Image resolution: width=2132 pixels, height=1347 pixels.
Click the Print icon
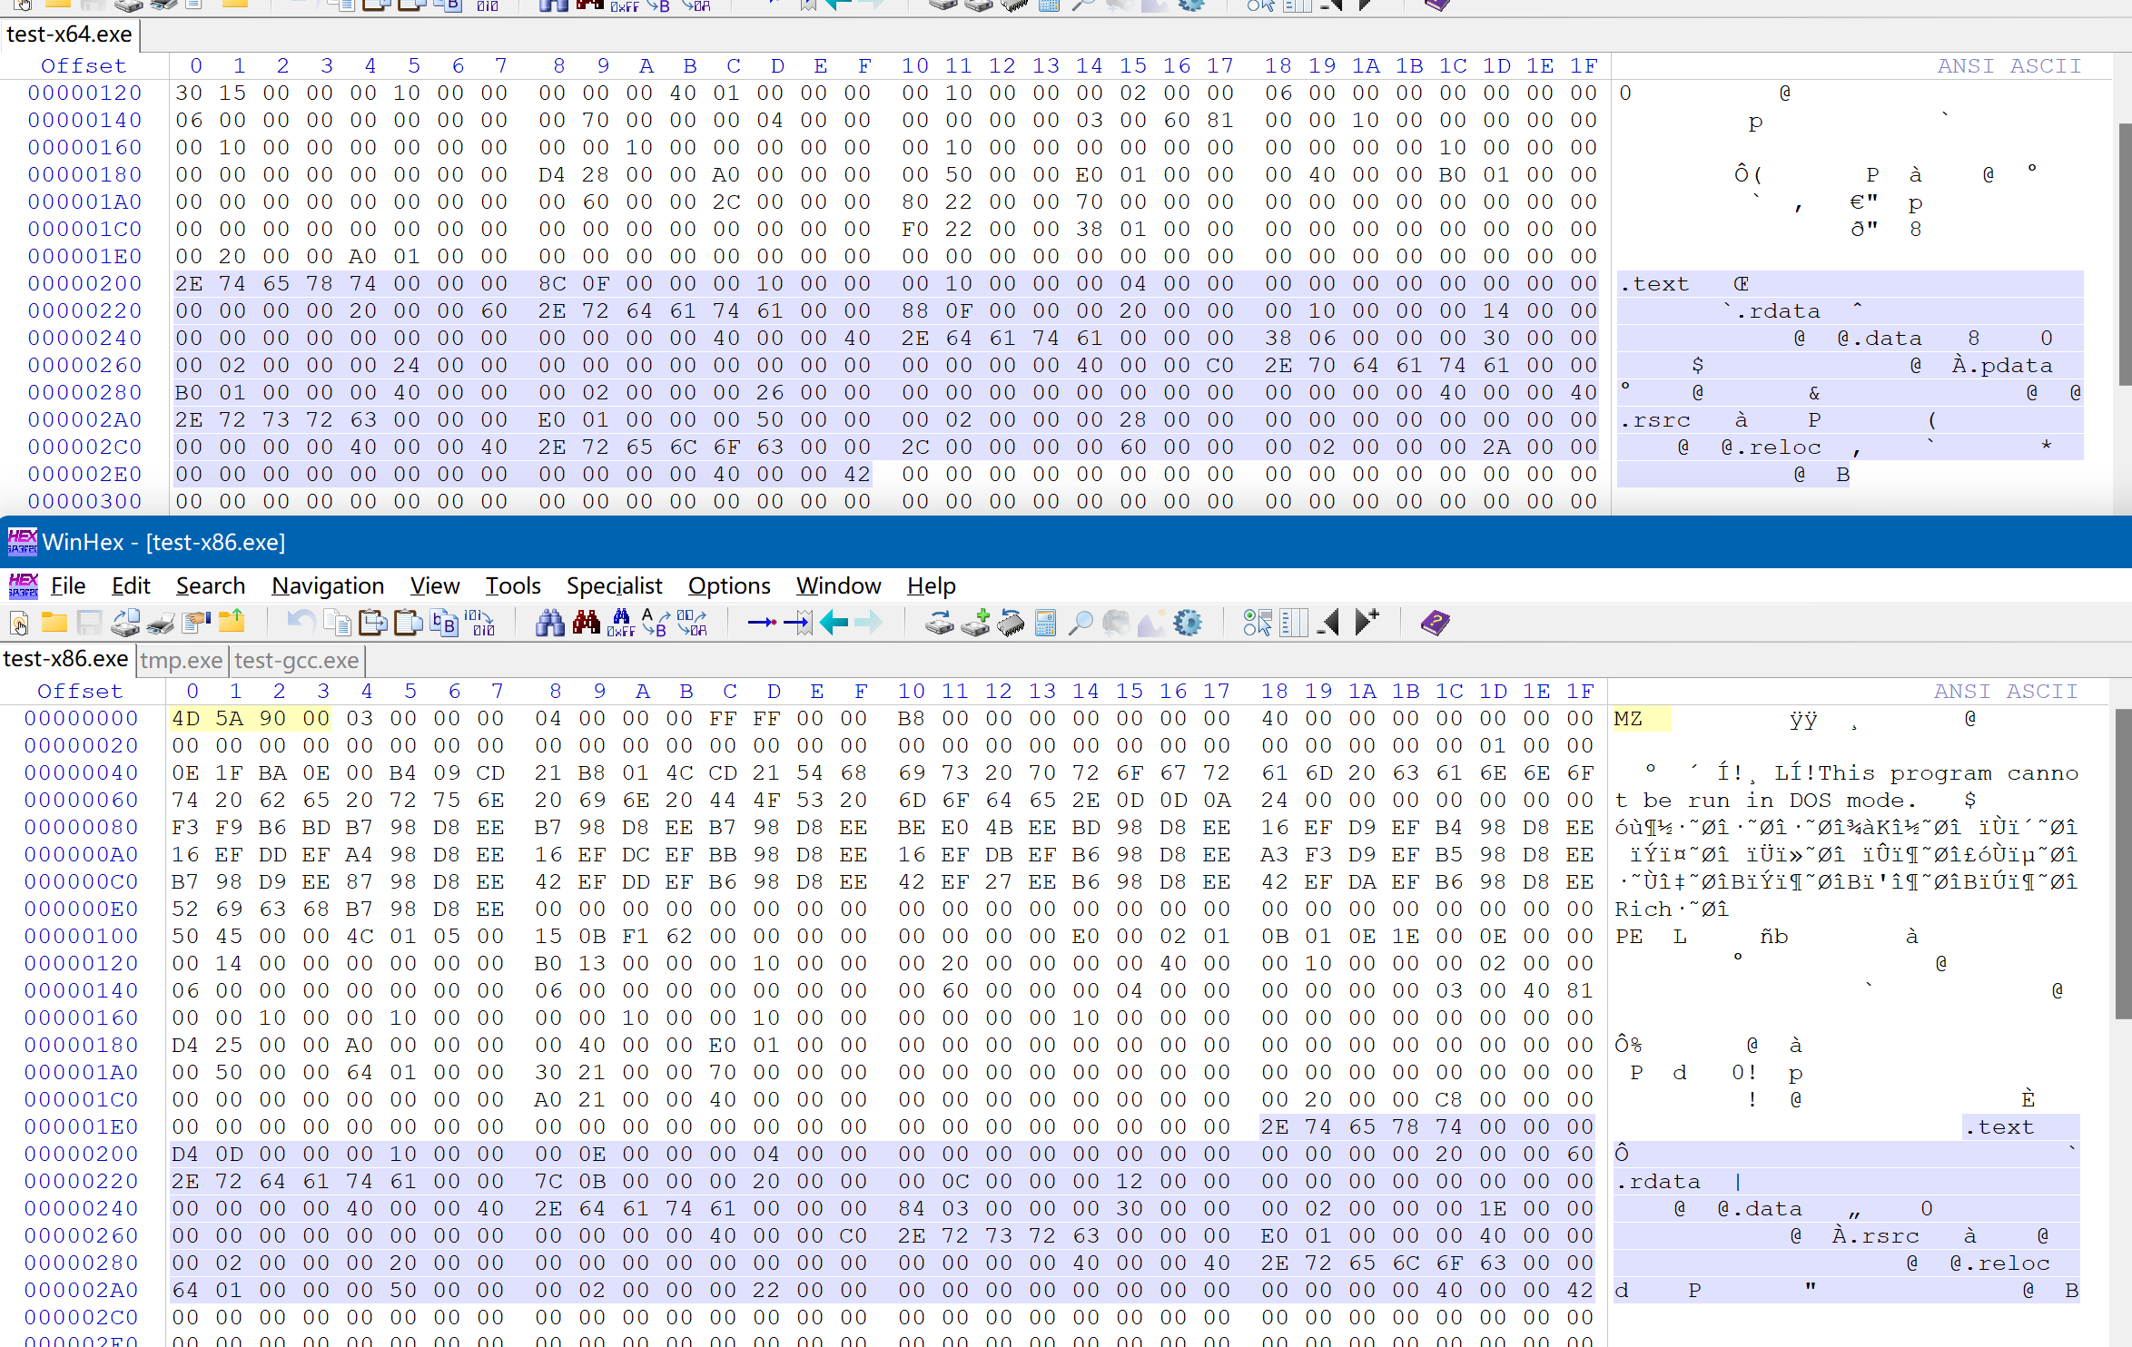(161, 623)
